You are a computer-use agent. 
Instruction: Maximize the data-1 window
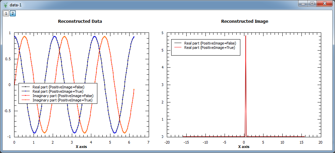[312, 3]
